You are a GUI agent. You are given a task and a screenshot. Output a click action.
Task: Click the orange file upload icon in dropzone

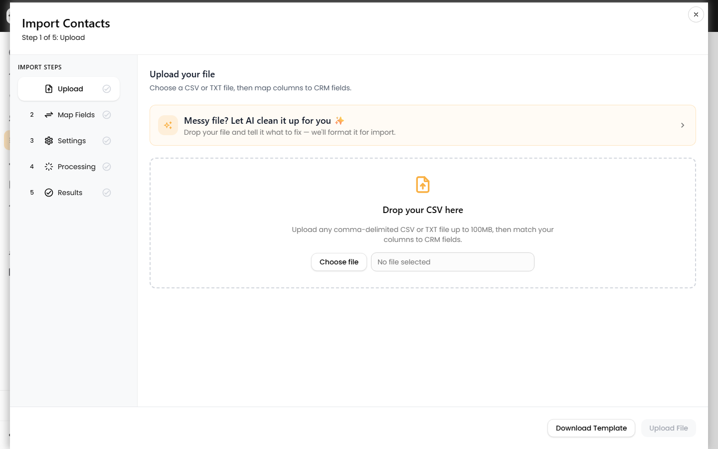[x=423, y=185]
